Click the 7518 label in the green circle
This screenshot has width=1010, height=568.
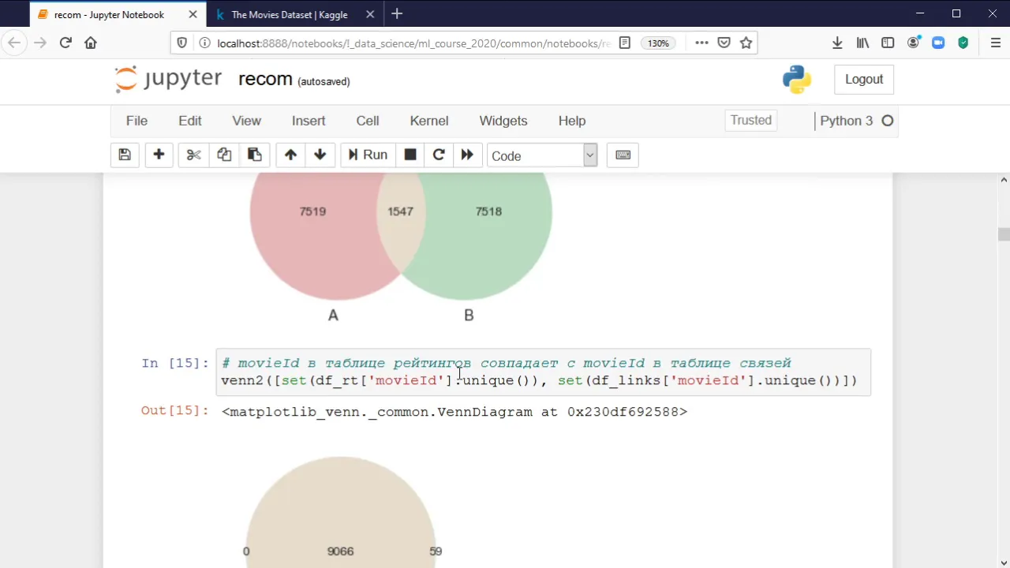pos(488,211)
